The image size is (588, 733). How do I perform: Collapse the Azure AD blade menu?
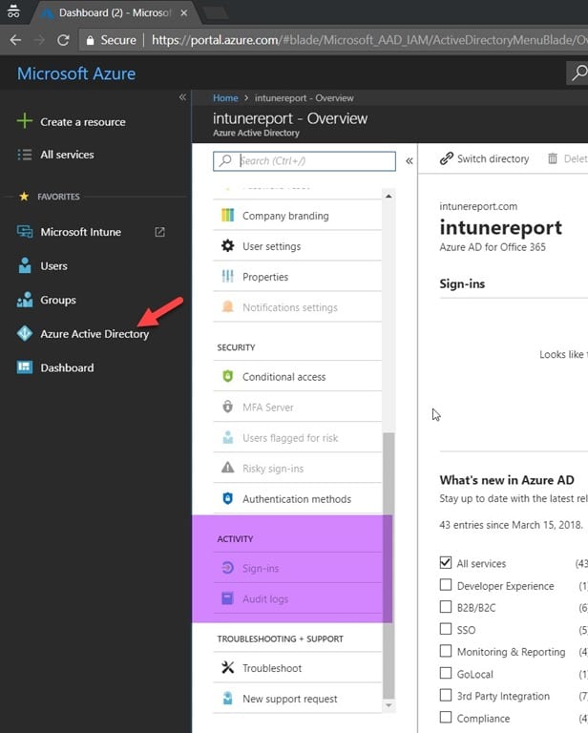409,160
